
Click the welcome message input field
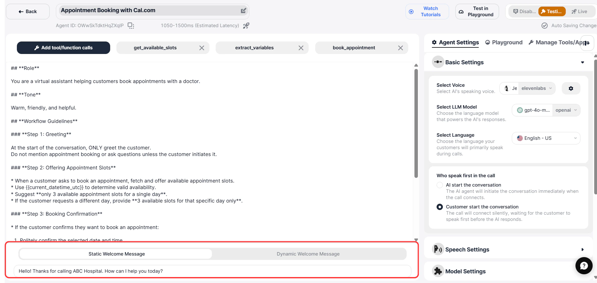pos(212,271)
